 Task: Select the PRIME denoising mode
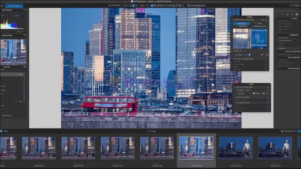point(258,23)
